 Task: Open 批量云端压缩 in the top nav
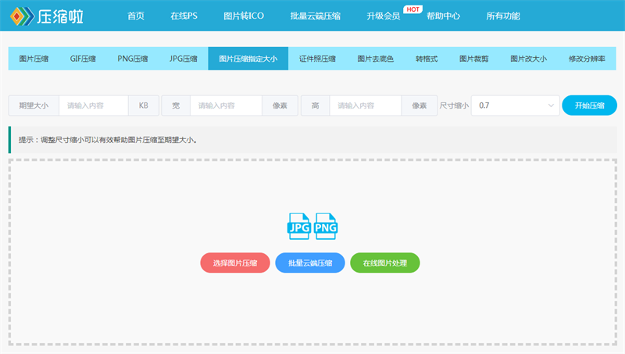pos(316,16)
